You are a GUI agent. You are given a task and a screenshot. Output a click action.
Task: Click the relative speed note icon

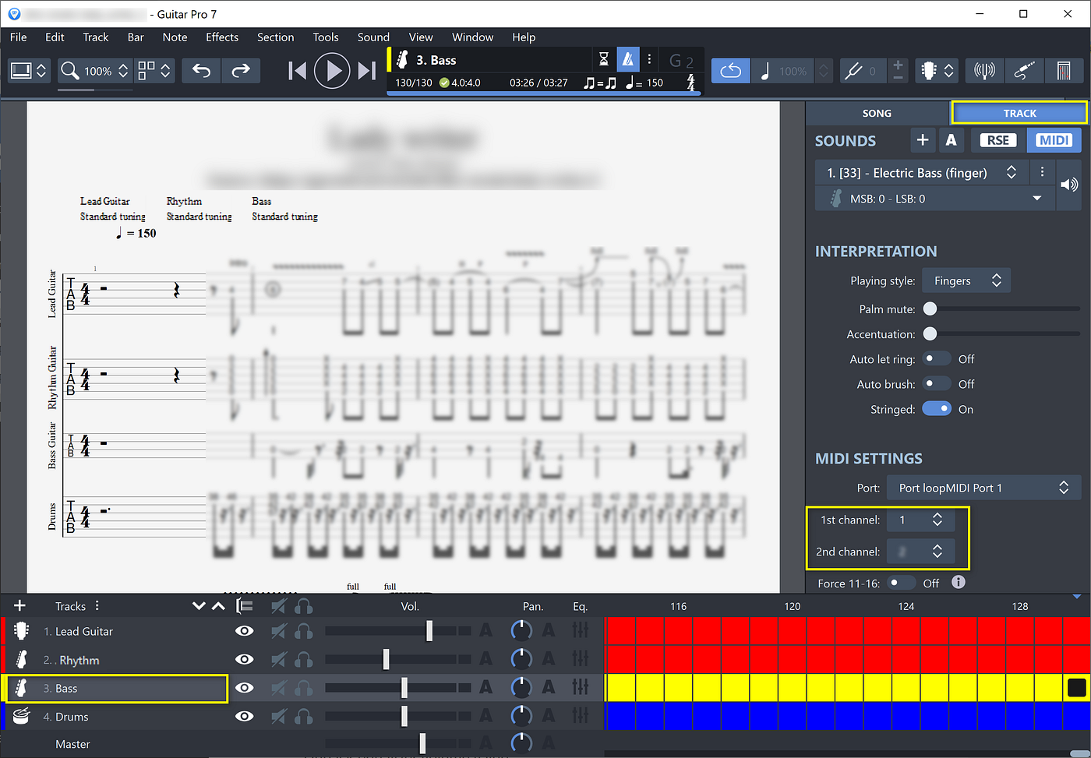[x=765, y=71]
